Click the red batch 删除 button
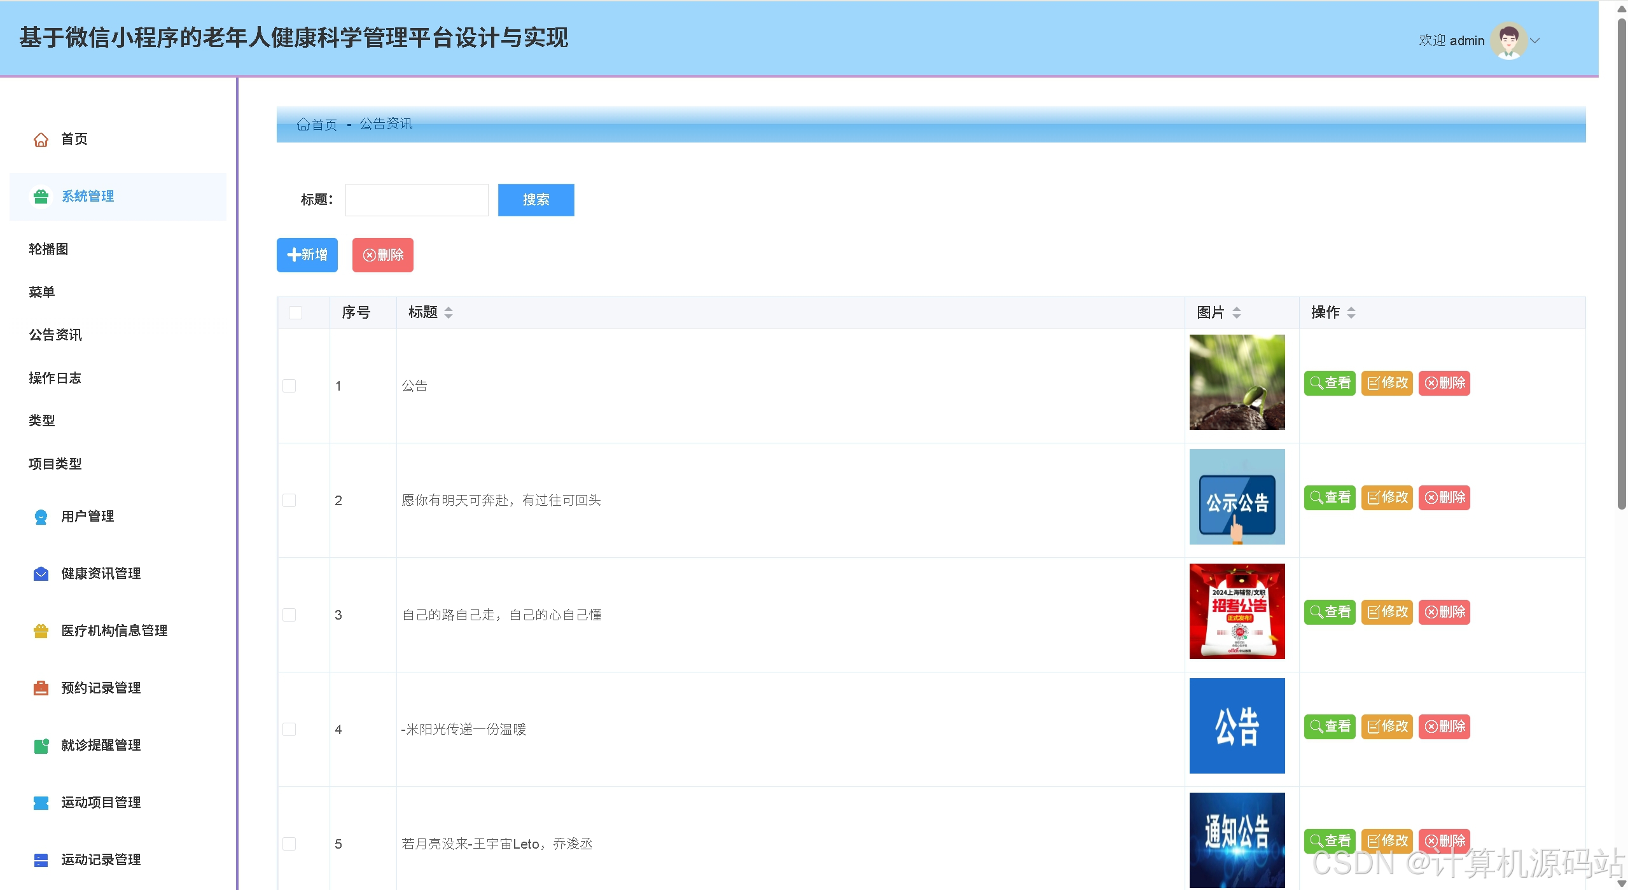This screenshot has height=890, width=1628. (382, 255)
